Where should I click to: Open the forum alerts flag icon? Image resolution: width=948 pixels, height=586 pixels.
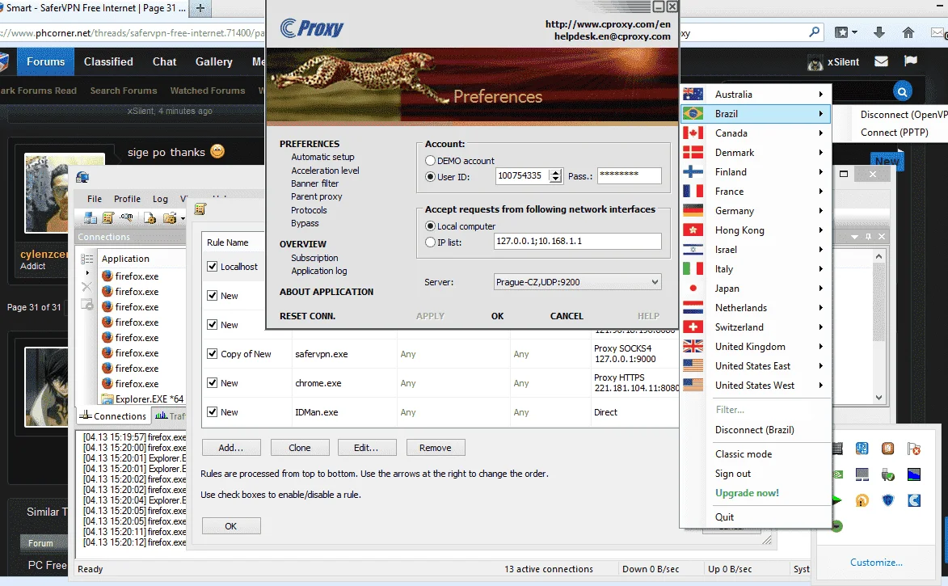pyautogui.click(x=911, y=61)
